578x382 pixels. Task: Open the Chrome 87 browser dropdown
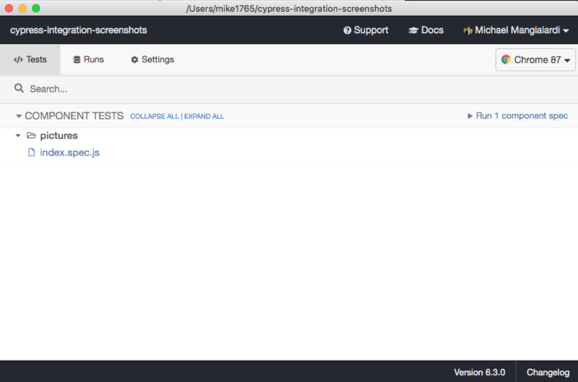point(536,60)
